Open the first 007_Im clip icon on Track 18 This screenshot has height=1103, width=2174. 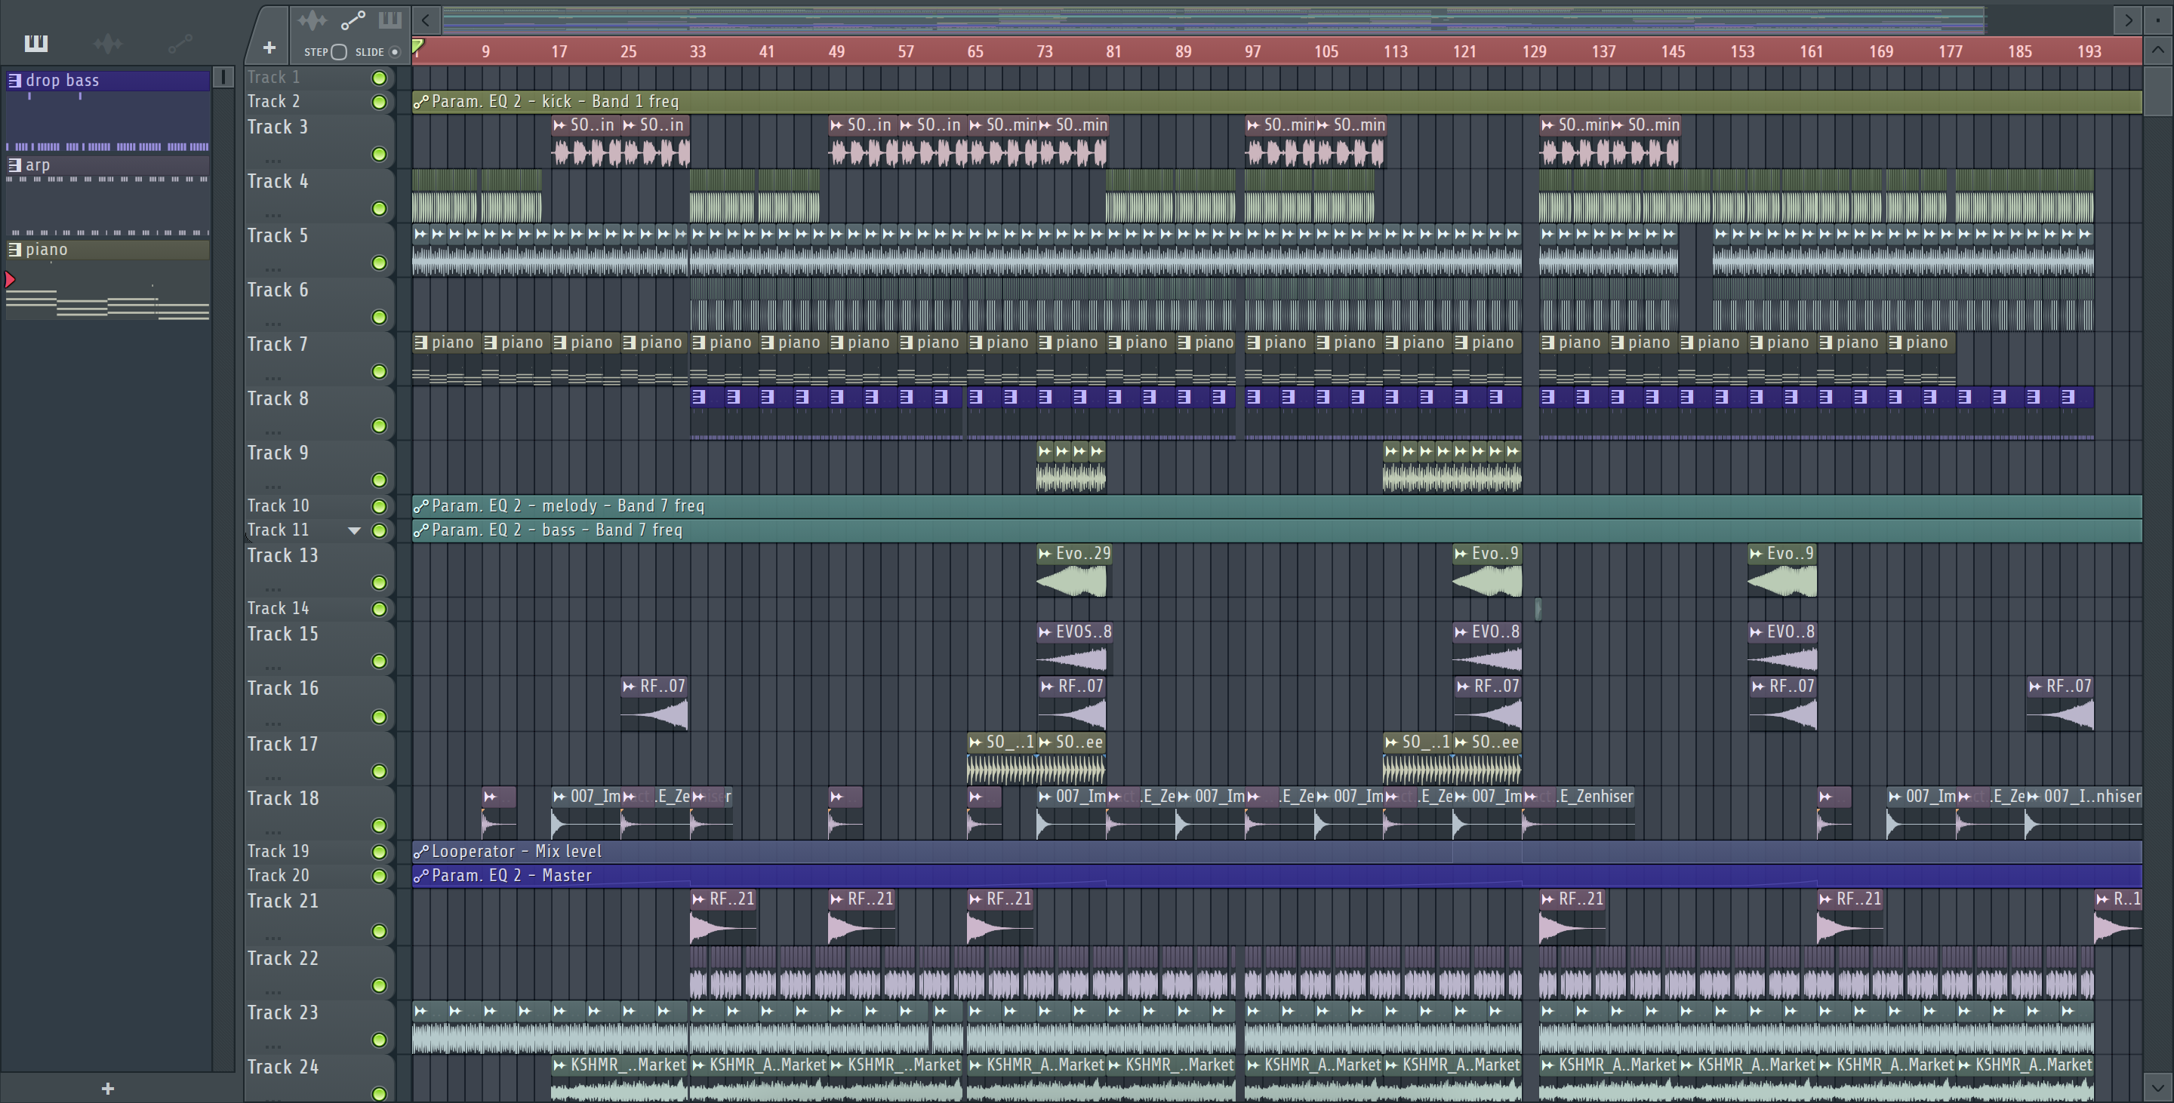click(x=559, y=796)
